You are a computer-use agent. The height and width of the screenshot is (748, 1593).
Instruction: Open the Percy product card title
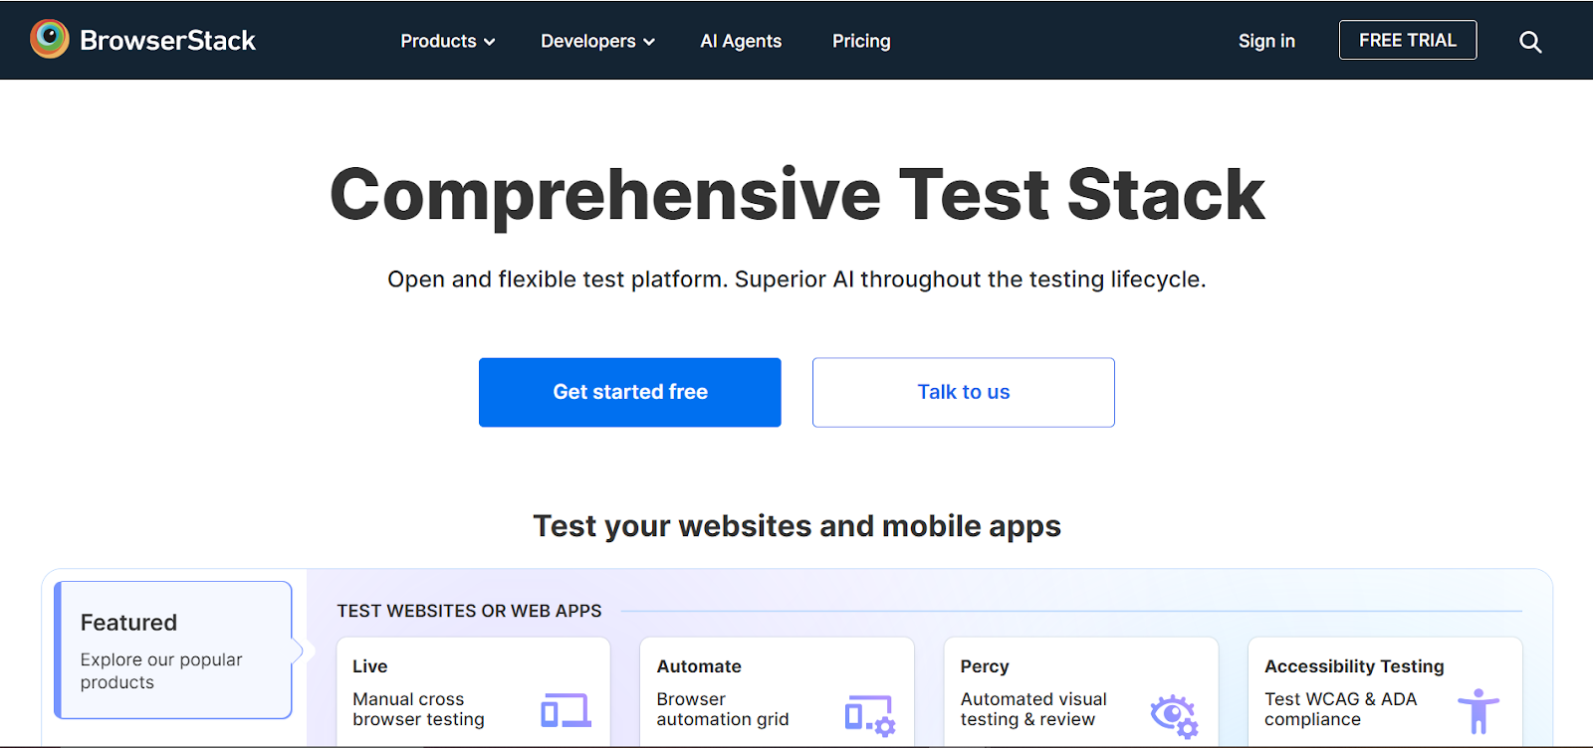pos(985,666)
